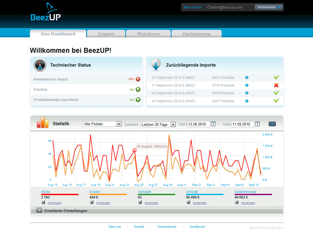Open the Kontakt footer link
The width and height of the screenshot is (313, 235).
coord(139,227)
